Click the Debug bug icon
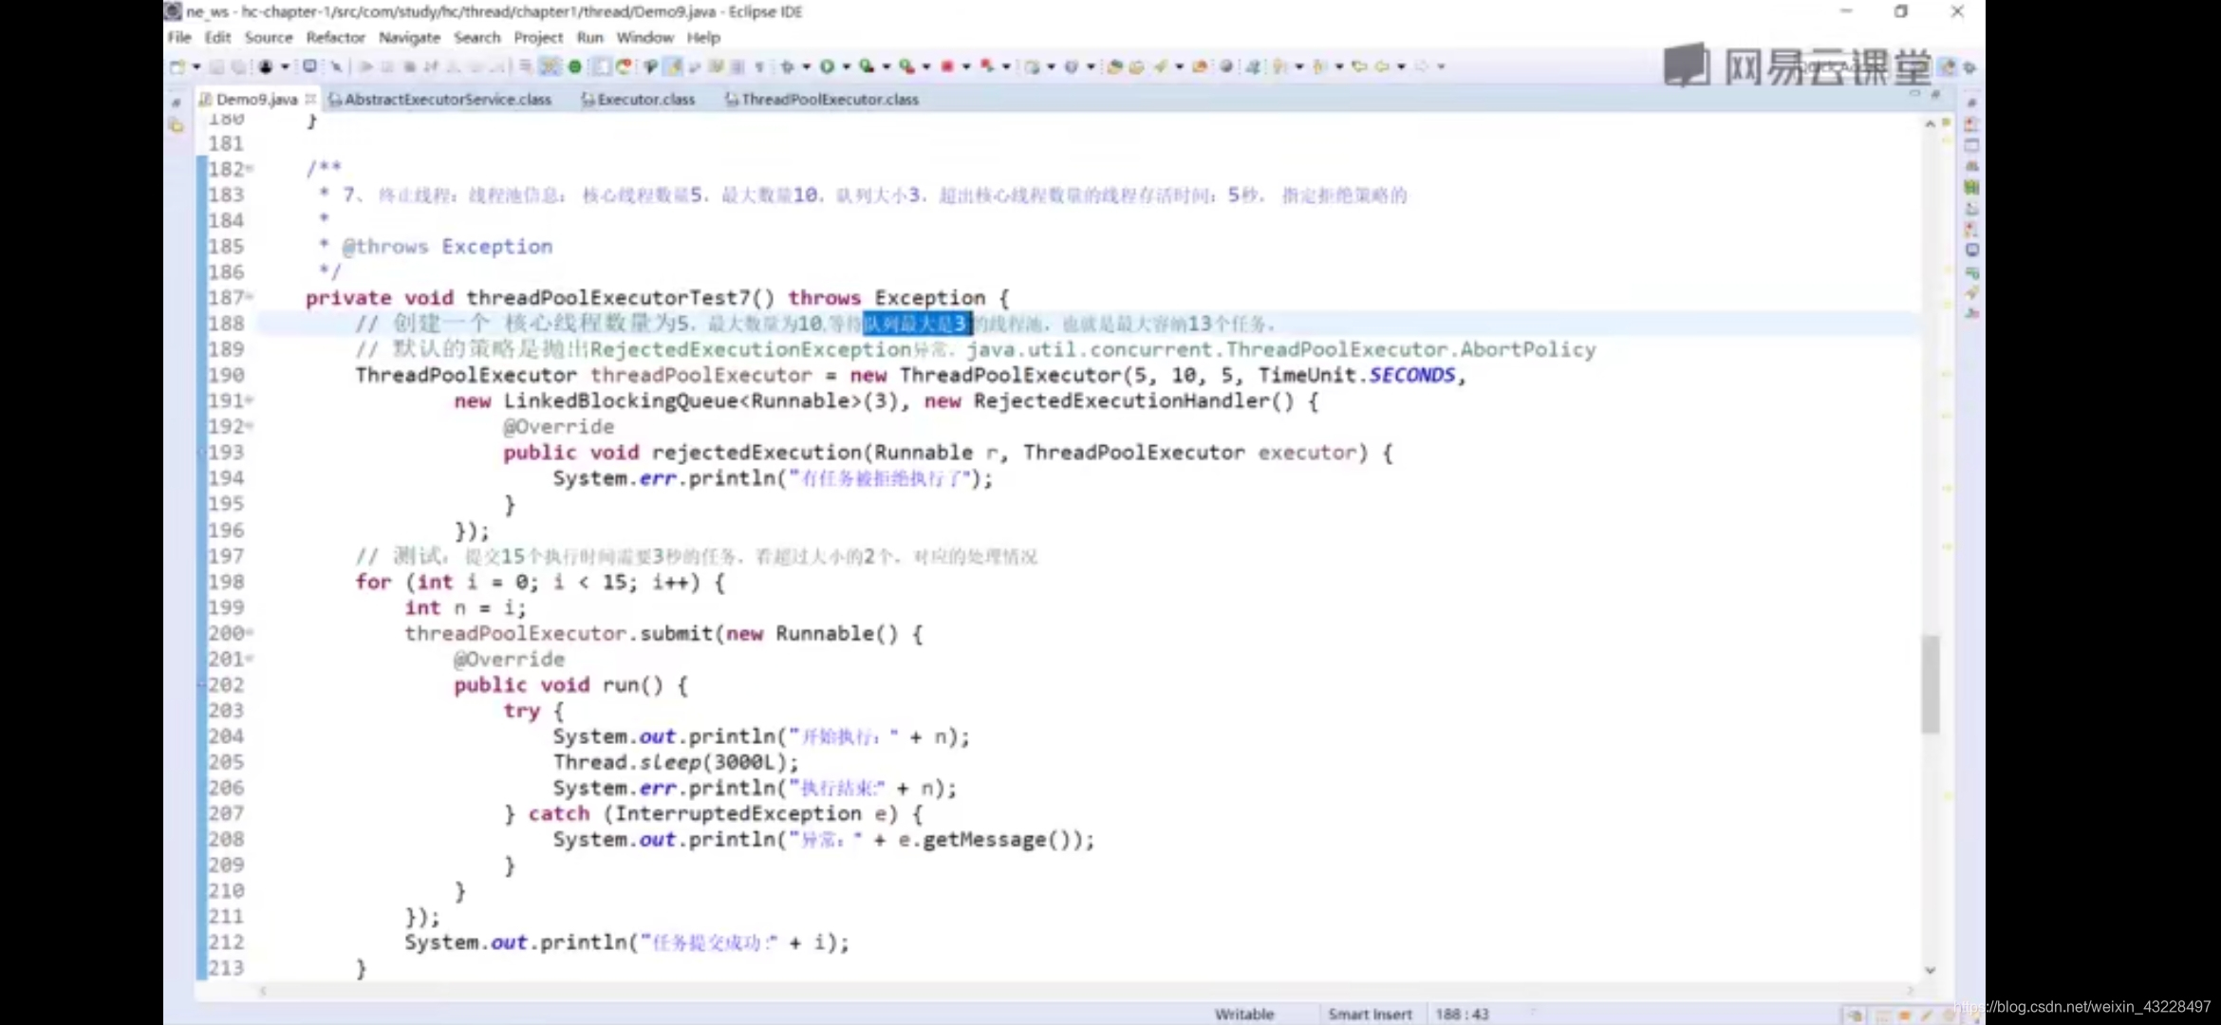 tap(787, 66)
